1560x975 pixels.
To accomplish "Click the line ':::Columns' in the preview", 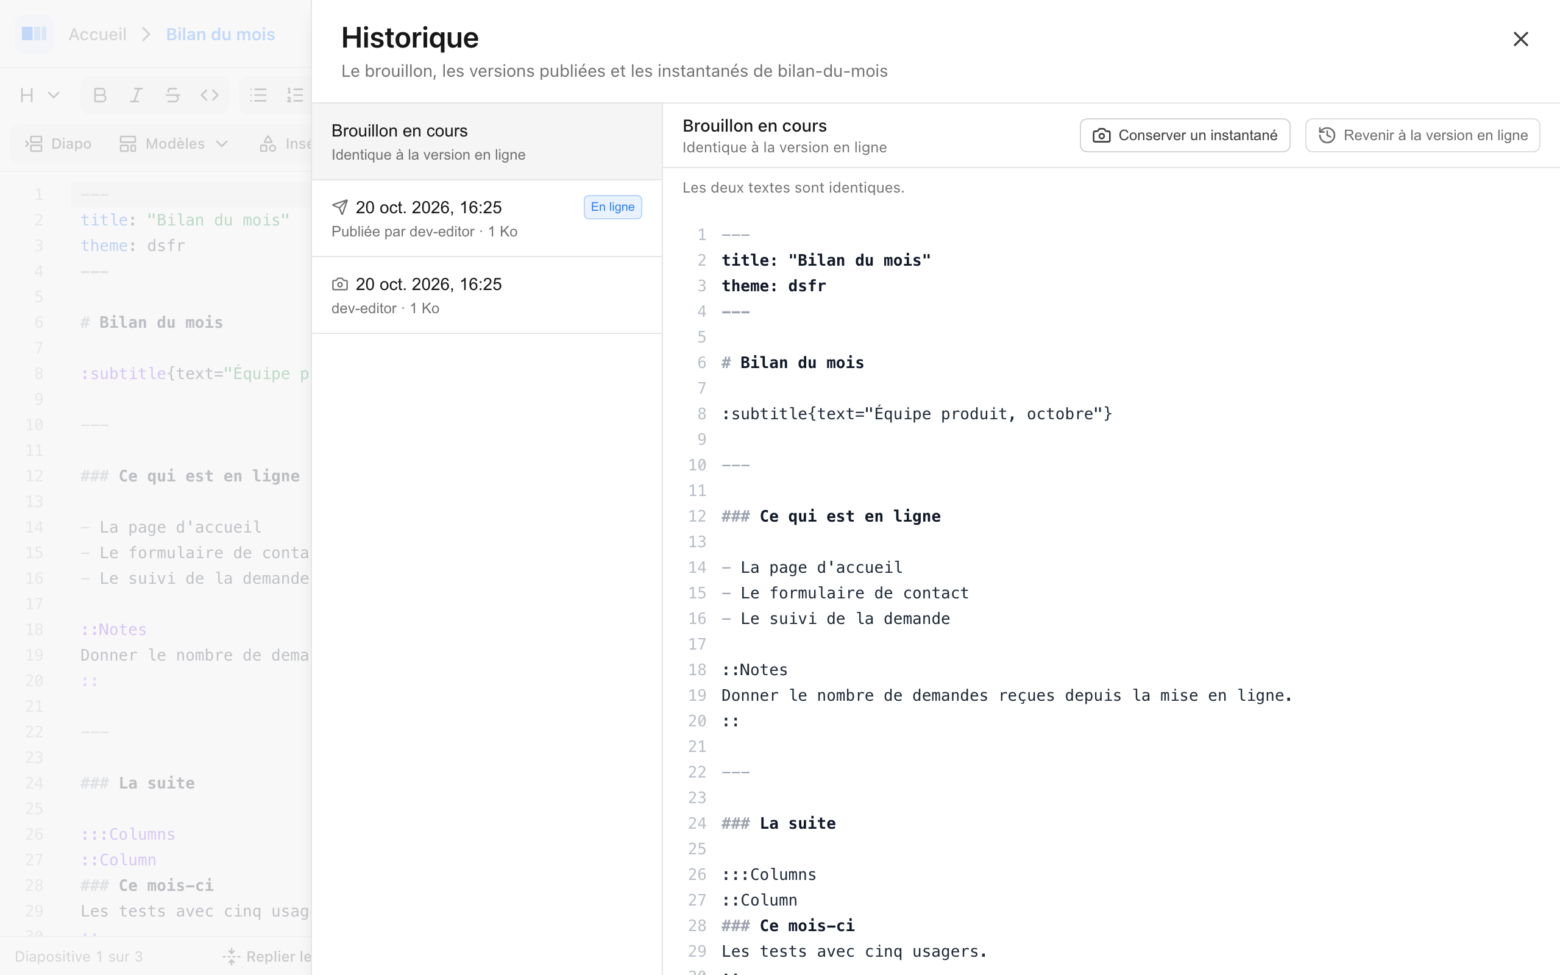I will (x=769, y=874).
